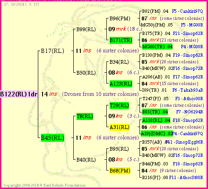Click '09 mrk (18 c.)' label

tap(125, 29)
